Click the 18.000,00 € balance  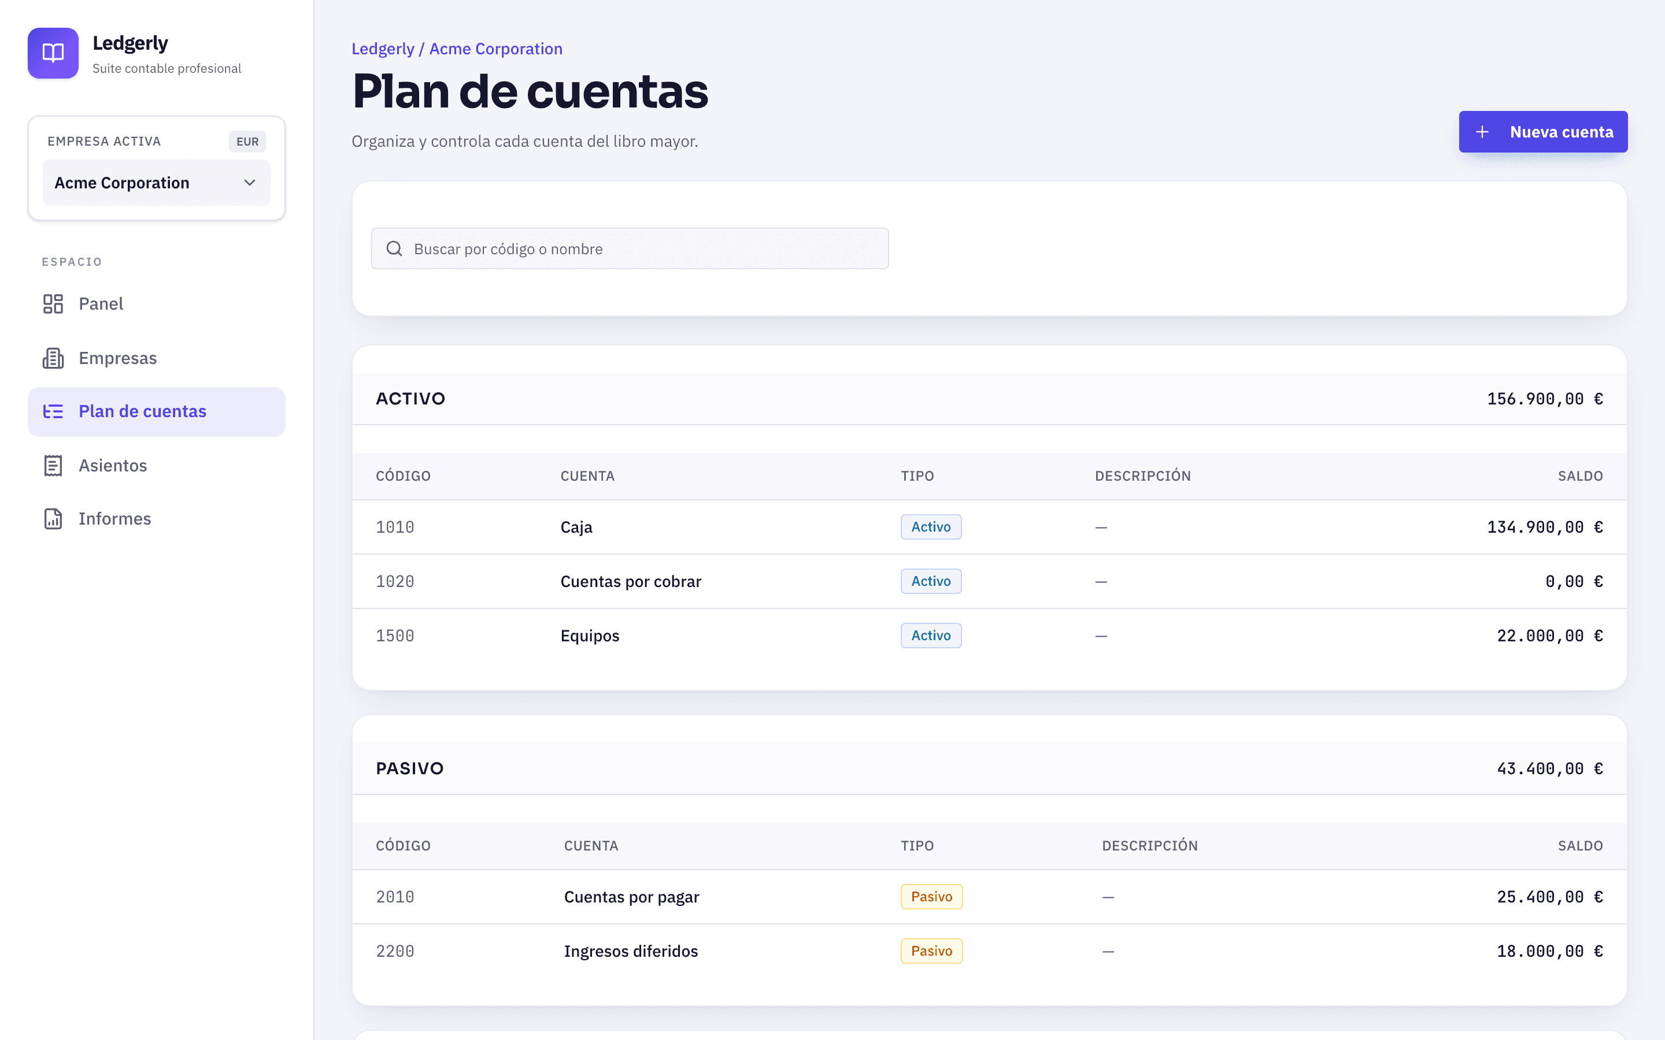pos(1549,951)
